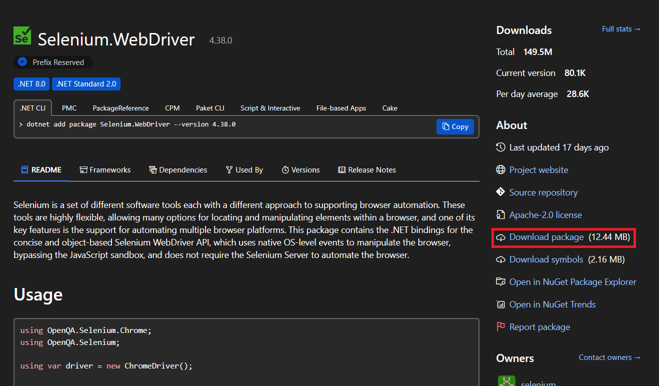Select the PackageReference tab

(120, 108)
